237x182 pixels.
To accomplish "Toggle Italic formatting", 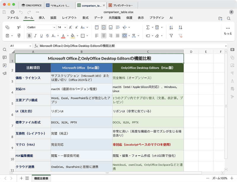I will (35, 36).
